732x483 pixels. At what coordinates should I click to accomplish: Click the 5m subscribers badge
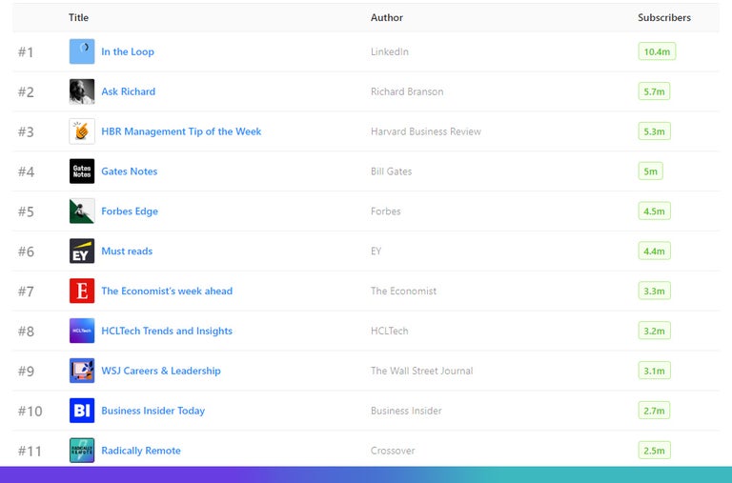650,171
